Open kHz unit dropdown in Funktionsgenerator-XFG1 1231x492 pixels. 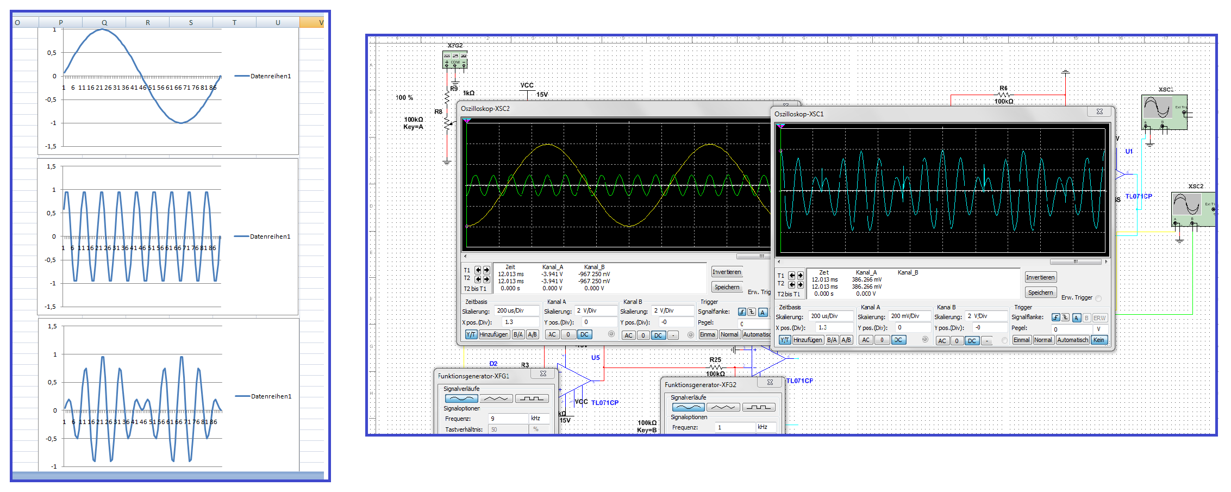(539, 419)
